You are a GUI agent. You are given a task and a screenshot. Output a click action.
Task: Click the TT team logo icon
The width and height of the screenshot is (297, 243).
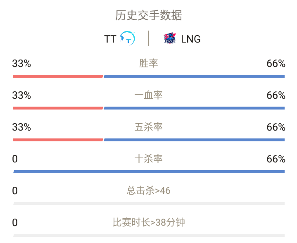pyautogui.click(x=128, y=38)
